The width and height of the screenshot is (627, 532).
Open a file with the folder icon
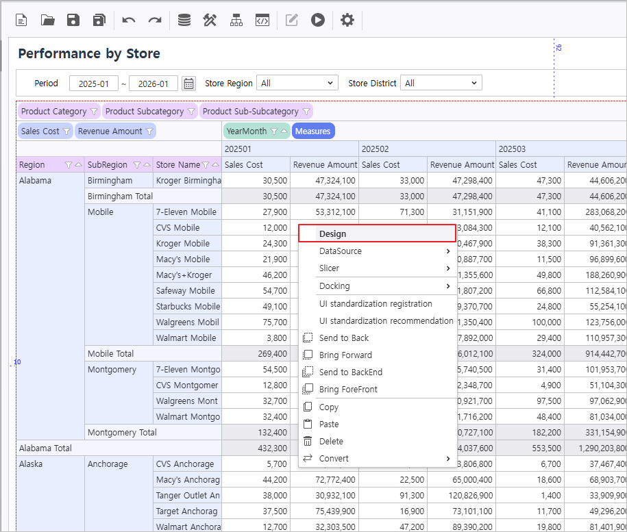tap(47, 20)
